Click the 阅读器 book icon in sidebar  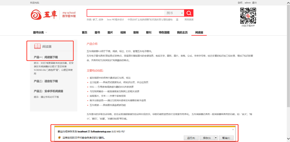pos(37,46)
